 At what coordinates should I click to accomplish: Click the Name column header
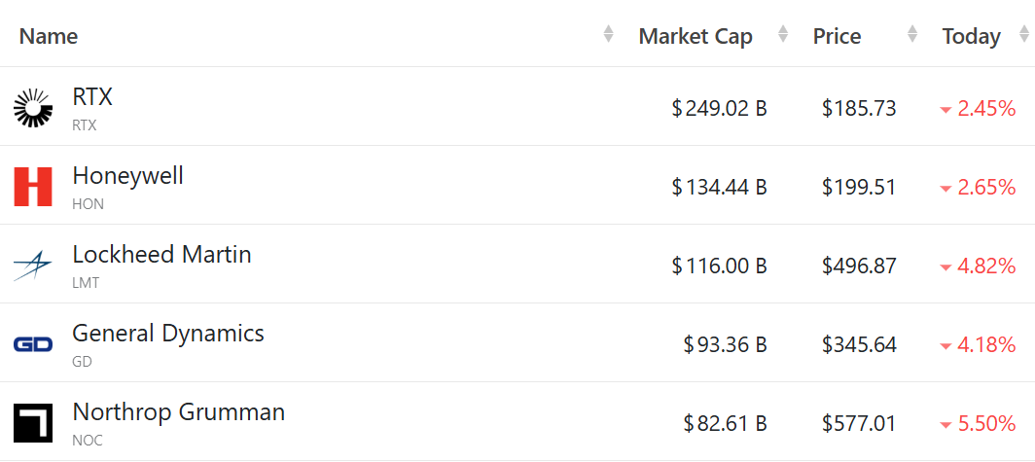tap(49, 36)
